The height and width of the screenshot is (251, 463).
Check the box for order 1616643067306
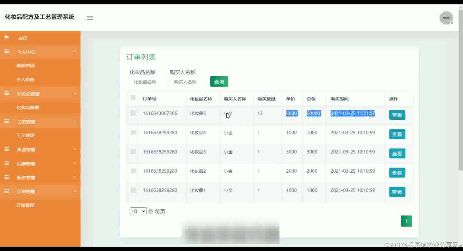(133, 113)
